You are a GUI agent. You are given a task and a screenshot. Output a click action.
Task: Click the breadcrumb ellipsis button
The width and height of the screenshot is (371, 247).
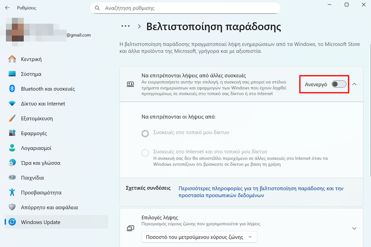point(125,26)
